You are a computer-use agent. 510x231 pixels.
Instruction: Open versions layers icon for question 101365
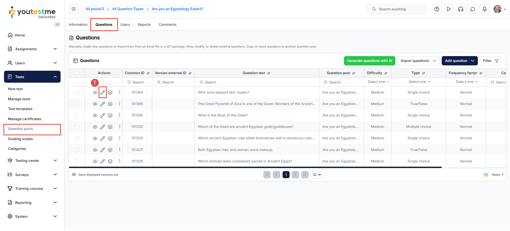pos(110,115)
